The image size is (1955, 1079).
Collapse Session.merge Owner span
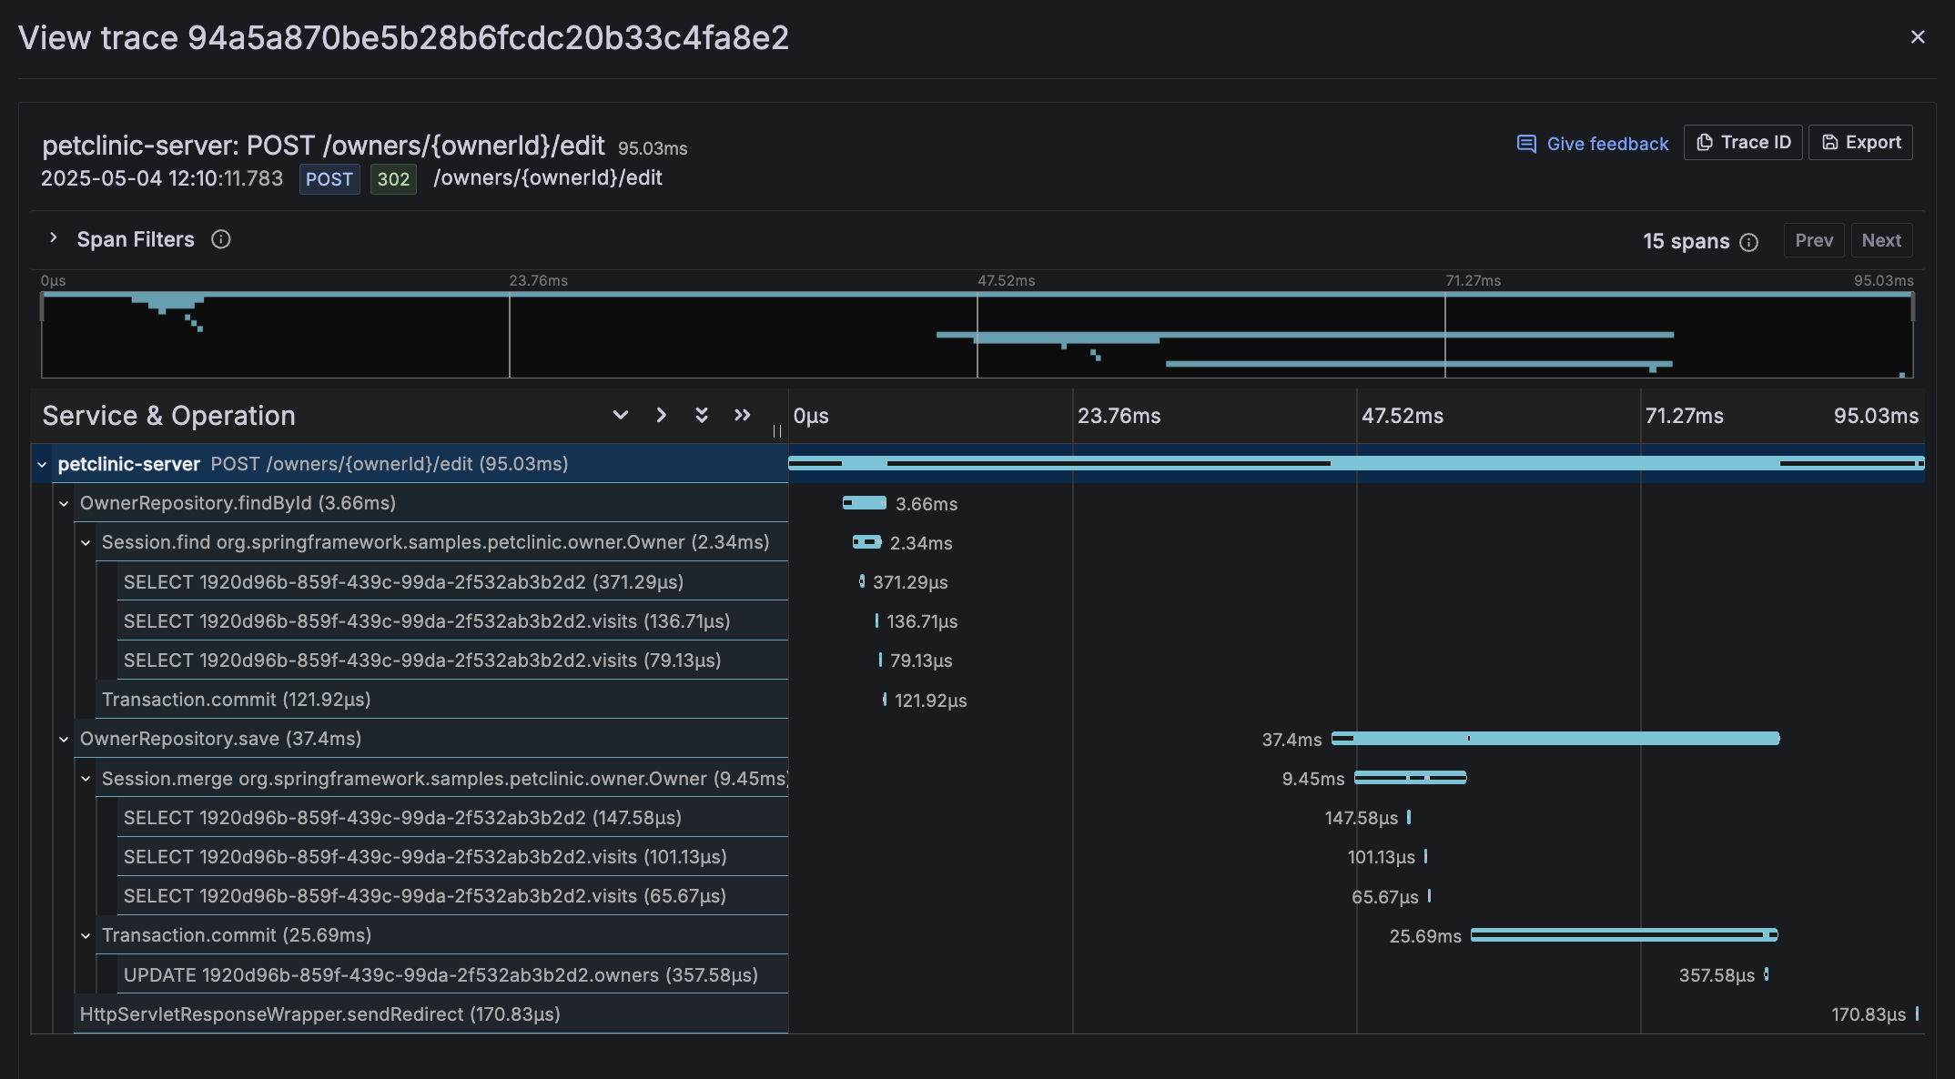[x=86, y=779]
